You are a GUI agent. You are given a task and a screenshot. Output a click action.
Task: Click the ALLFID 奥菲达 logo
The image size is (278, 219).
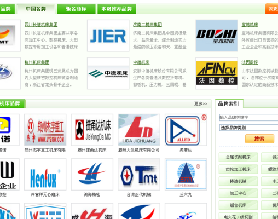[x=186, y=130]
